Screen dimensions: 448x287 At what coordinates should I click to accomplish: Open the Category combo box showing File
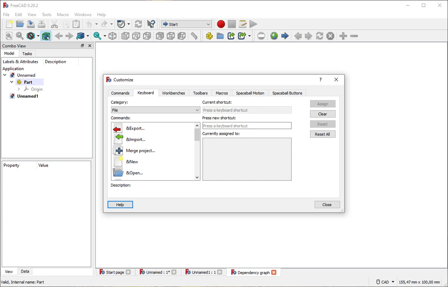(x=155, y=110)
